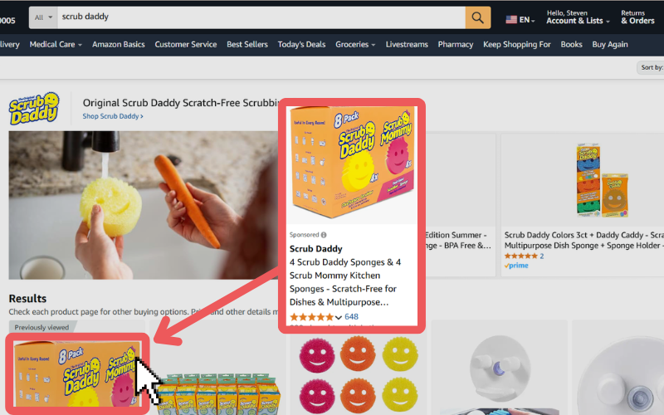664x415 pixels.
Task: Open the Scrub Daddy brand logo
Action: tap(34, 109)
